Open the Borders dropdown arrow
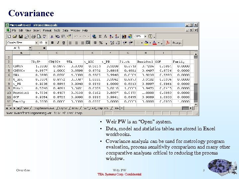Screen dimensions: 239x179 coord(142,43)
